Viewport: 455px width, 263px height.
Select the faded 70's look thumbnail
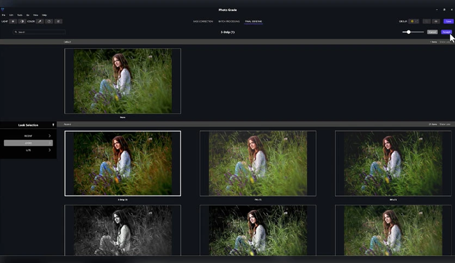coord(257,164)
